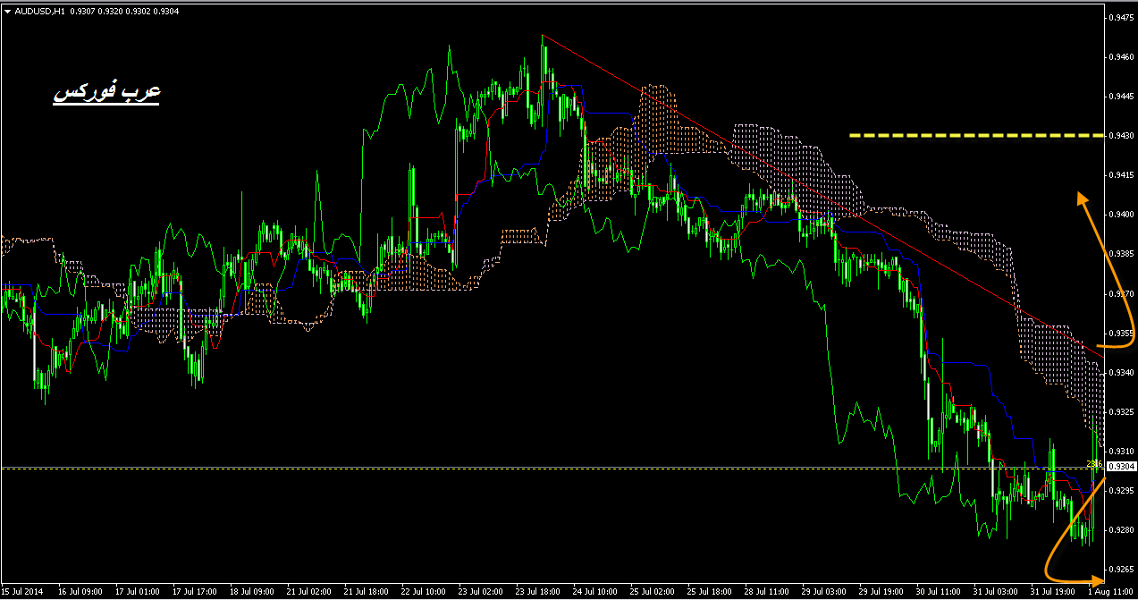Screen dimensions: 1138x600
Task: Click the 17 Jul 17:00 time label
Action: pyautogui.click(x=194, y=591)
